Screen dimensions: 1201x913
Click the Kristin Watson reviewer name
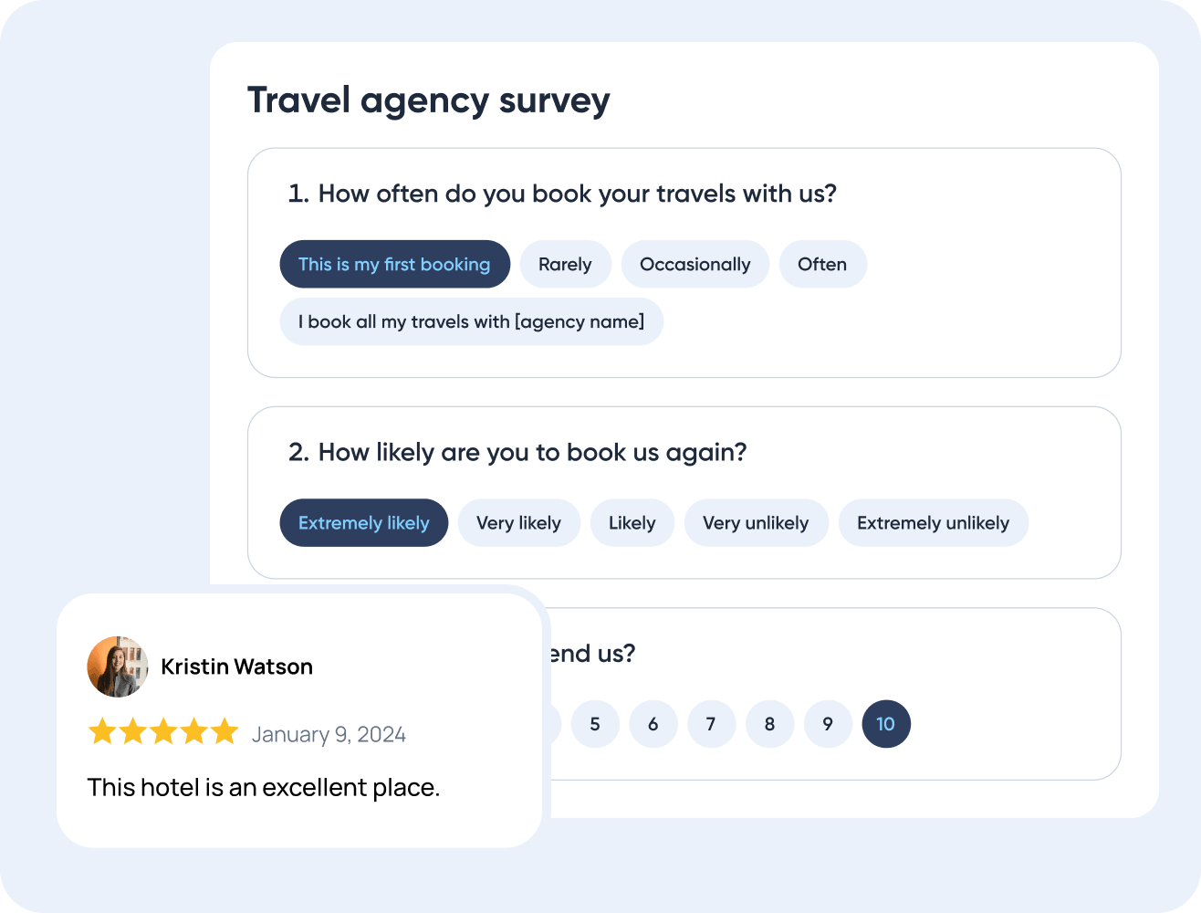[236, 666]
